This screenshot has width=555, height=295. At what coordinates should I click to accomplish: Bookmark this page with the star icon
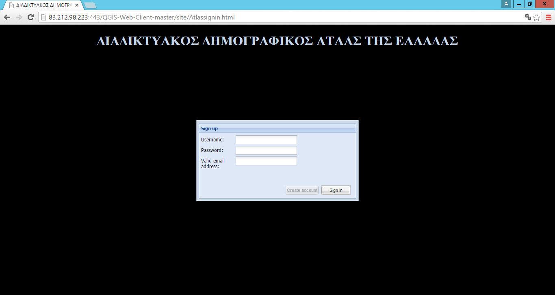(x=537, y=17)
